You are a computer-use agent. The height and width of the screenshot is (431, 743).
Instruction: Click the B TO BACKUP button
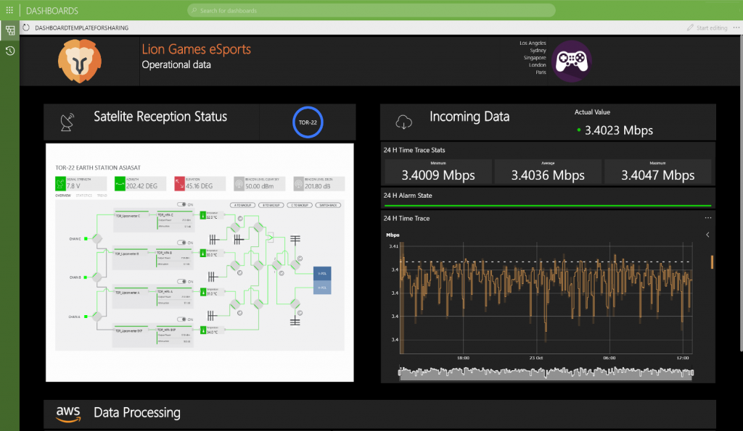(x=271, y=205)
